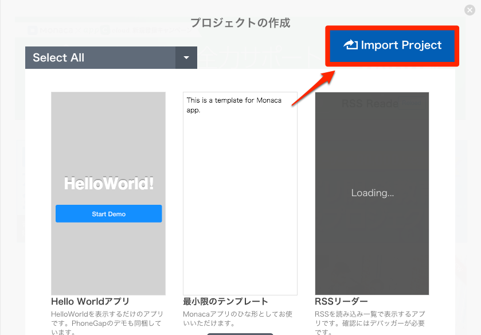Screen dimensions: 481x335
Task: Close the project creation dialog
Action: (470, 10)
